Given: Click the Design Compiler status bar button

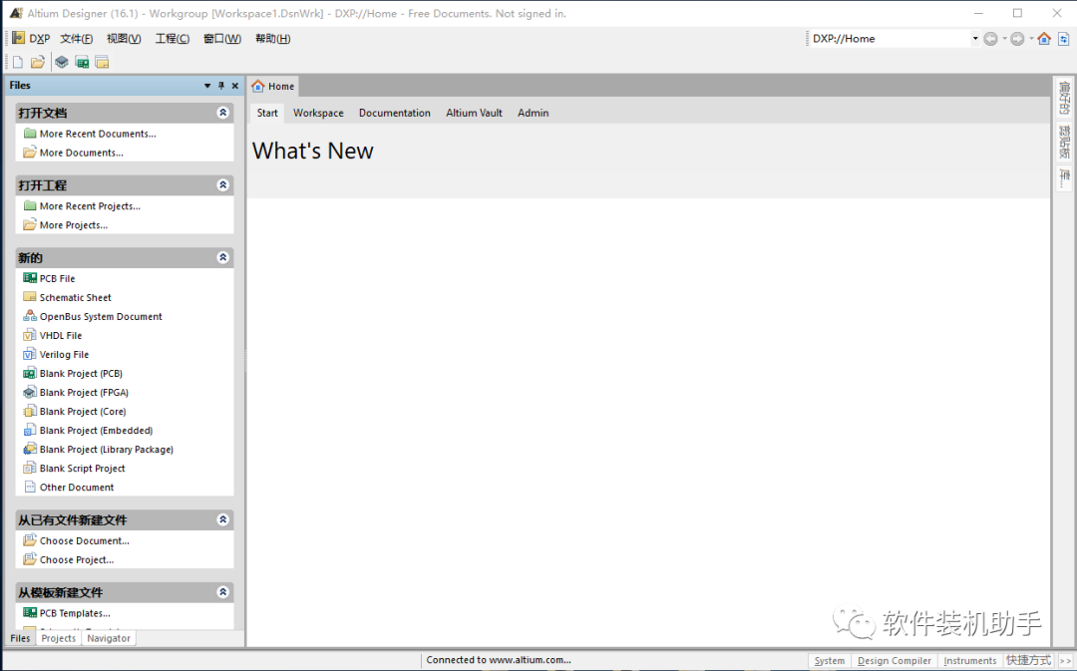Looking at the screenshot, I should point(895,661).
